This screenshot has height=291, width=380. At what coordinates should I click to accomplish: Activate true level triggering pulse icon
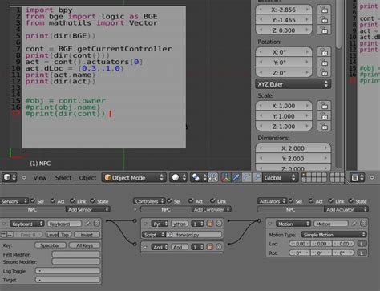4,235
